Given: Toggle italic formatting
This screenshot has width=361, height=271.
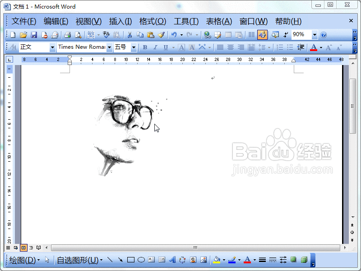Looking at the screenshot, I should pyautogui.click(x=155, y=47).
